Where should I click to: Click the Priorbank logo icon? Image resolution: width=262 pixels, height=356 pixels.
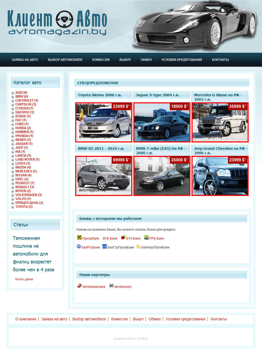point(79,237)
